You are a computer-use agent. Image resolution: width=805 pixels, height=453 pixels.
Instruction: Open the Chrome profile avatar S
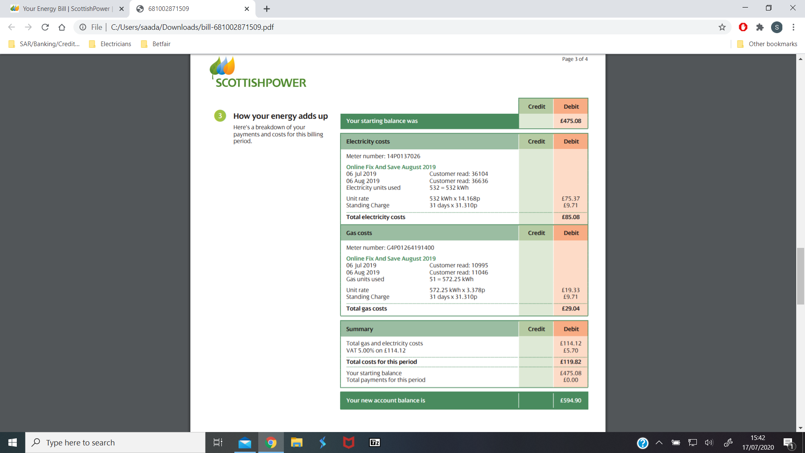pyautogui.click(x=776, y=27)
